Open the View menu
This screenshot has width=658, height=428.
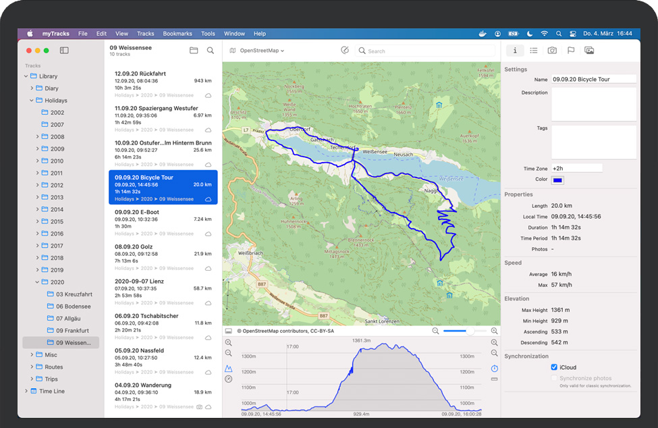click(121, 34)
